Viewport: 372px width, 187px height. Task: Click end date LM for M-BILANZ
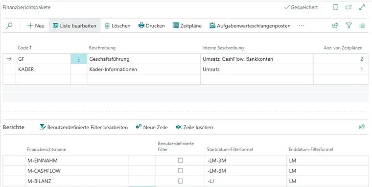coord(327,181)
